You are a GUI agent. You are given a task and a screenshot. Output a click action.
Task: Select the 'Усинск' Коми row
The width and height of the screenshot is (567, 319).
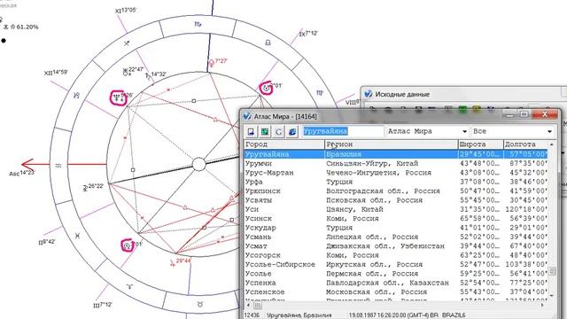tap(396, 219)
